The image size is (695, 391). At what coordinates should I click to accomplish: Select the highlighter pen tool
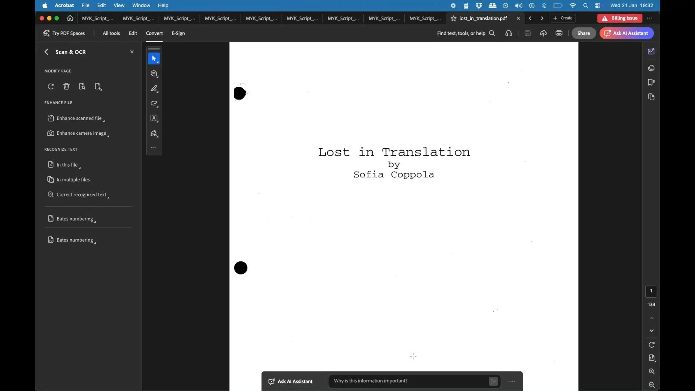tap(154, 88)
